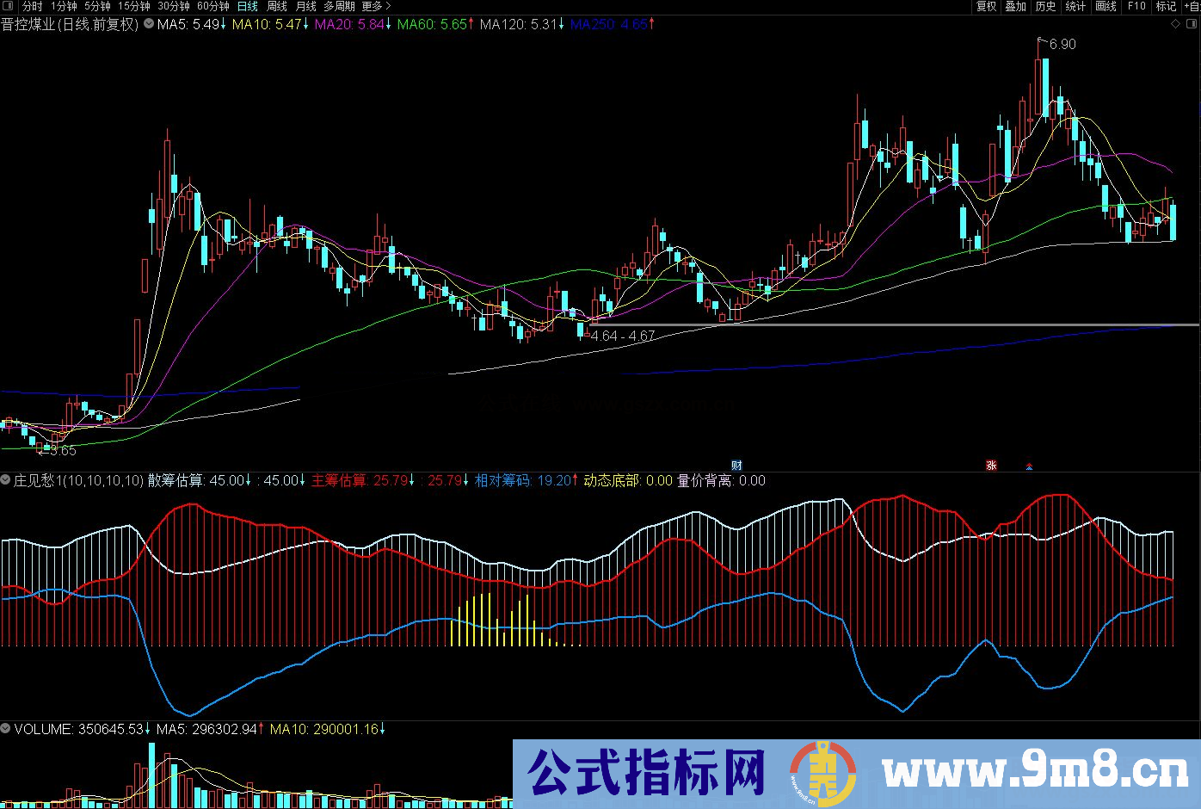1201x809 pixels.
Task: Click the diamond icon before the VOLUME label
Action: [x=5, y=728]
